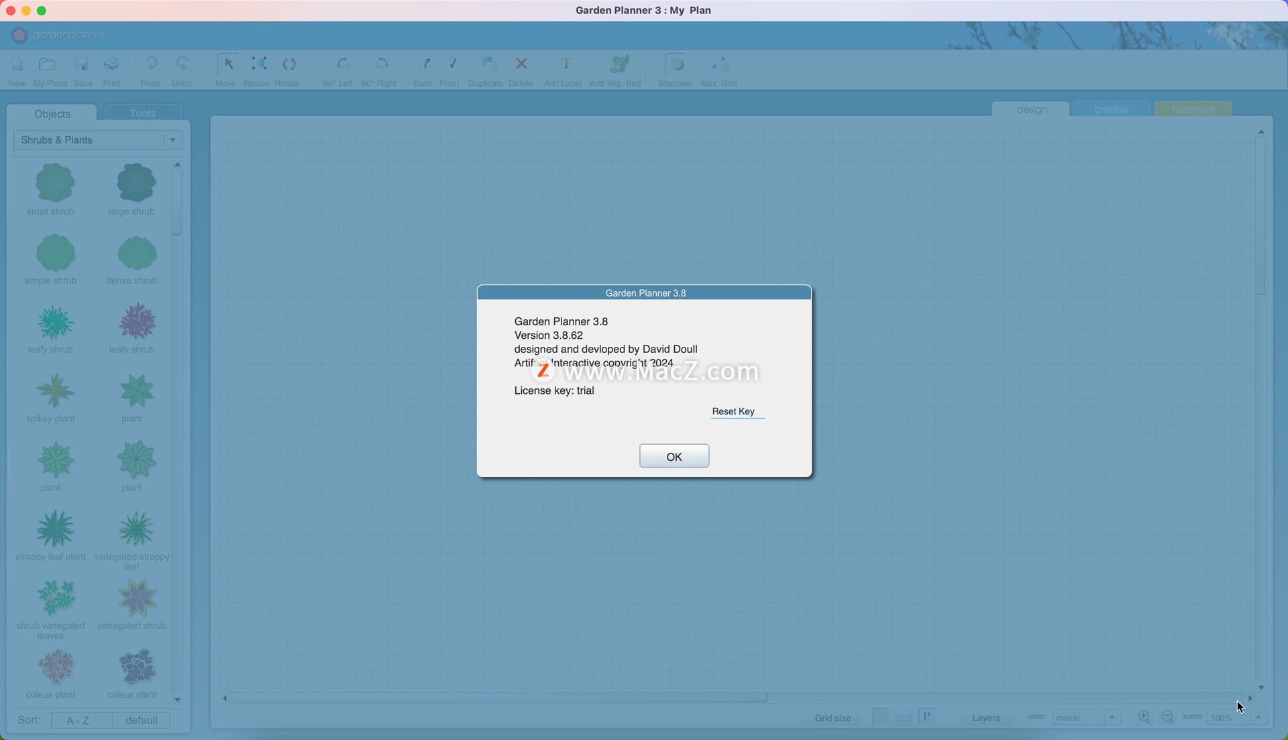The image size is (1288, 740).
Task: Sort objects A - Z
Action: pyautogui.click(x=80, y=720)
